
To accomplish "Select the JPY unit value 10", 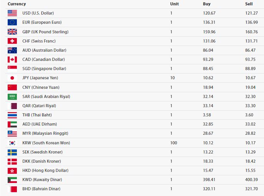I will 172,78.
